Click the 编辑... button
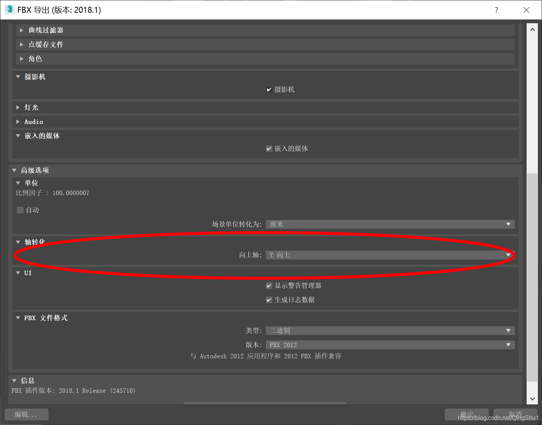 (27, 415)
